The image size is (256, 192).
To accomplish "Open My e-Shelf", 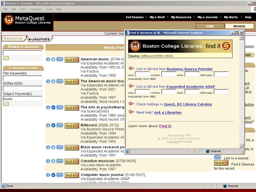I will pyautogui.click(x=157, y=17).
